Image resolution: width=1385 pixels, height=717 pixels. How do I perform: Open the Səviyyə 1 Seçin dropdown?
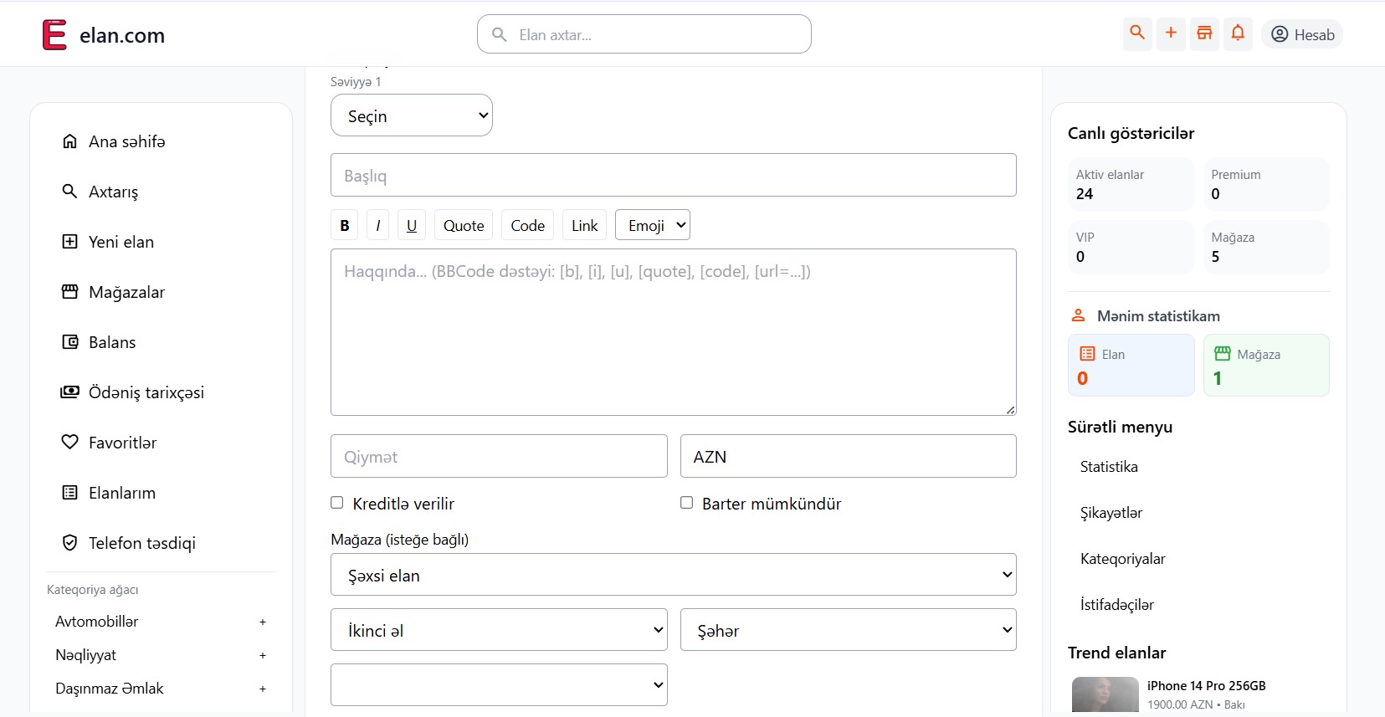(412, 115)
